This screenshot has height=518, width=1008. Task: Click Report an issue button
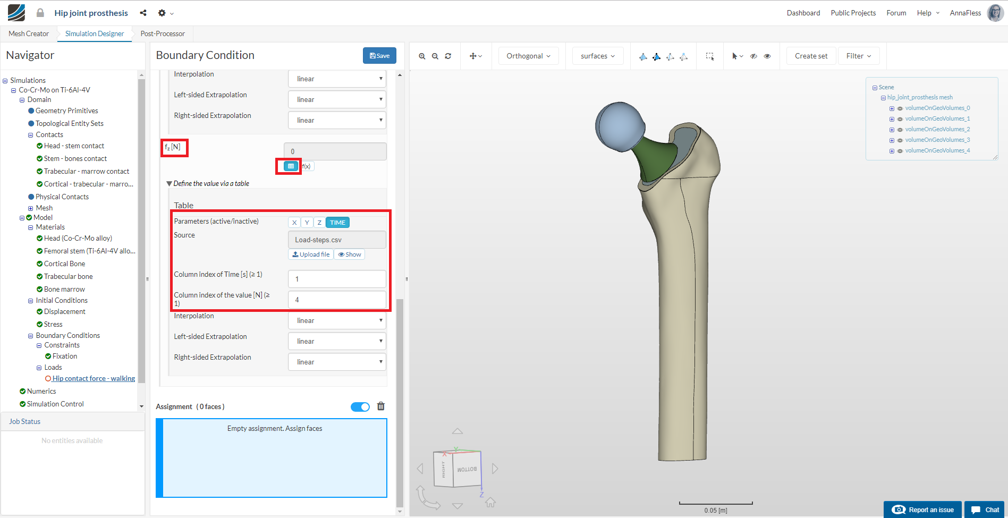pyautogui.click(x=922, y=509)
